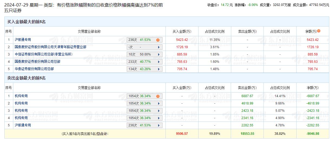The image size is (335, 141).
Task: Open 国泰君安证券股份有限公司天津青年路证券营业部 link
Action: point(50,47)
